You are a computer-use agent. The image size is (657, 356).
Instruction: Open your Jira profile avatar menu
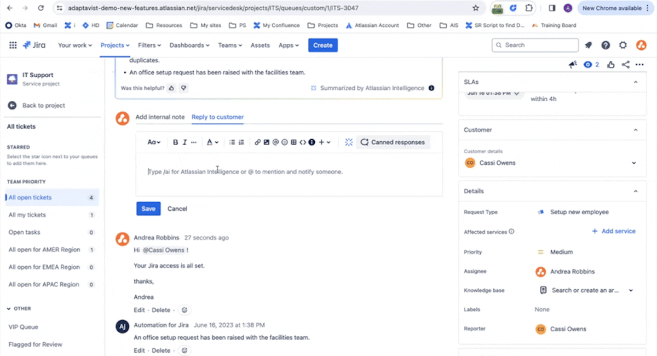641,45
